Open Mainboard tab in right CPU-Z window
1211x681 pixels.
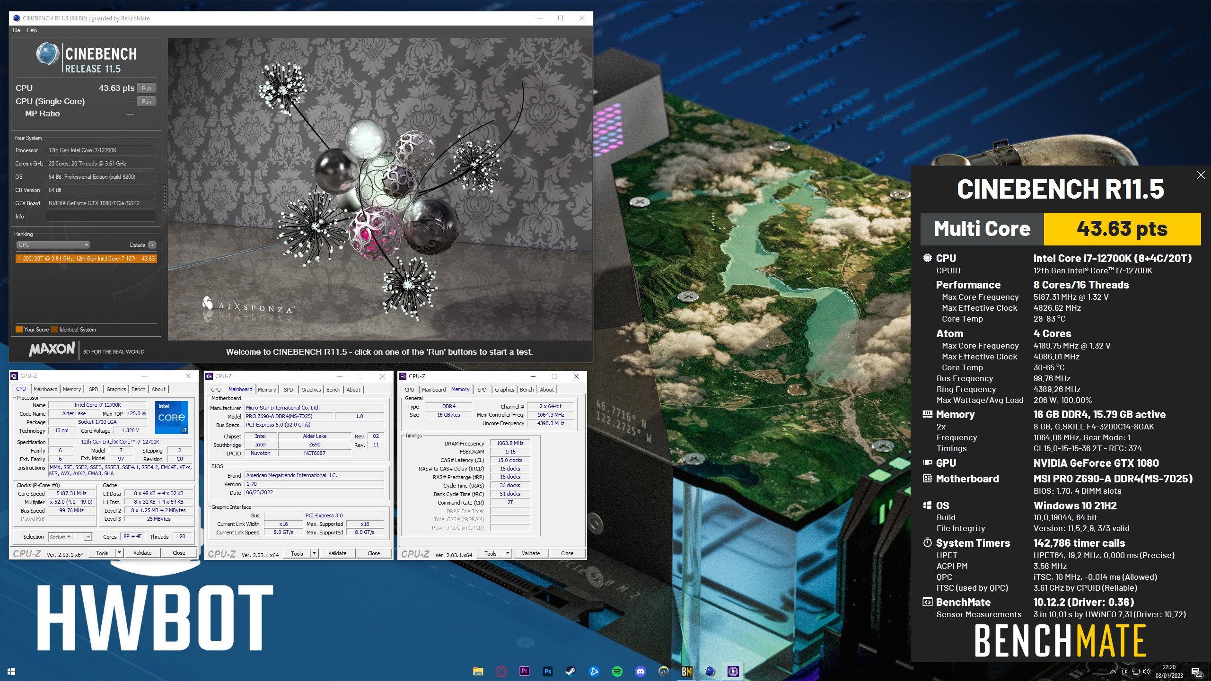[x=434, y=390]
